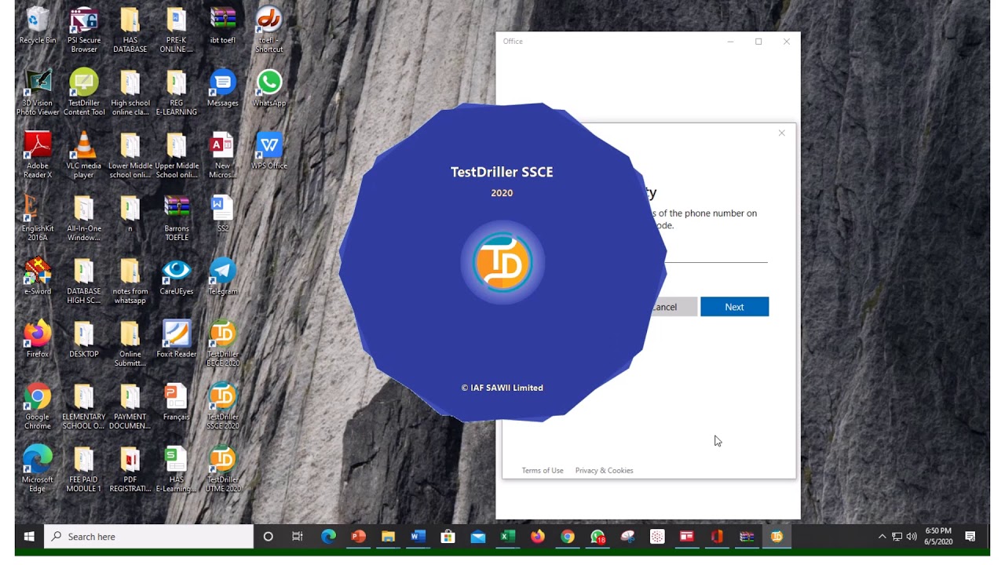The image size is (1005, 565).
Task: Open the Mail app on the taskbar
Action: pyautogui.click(x=477, y=537)
